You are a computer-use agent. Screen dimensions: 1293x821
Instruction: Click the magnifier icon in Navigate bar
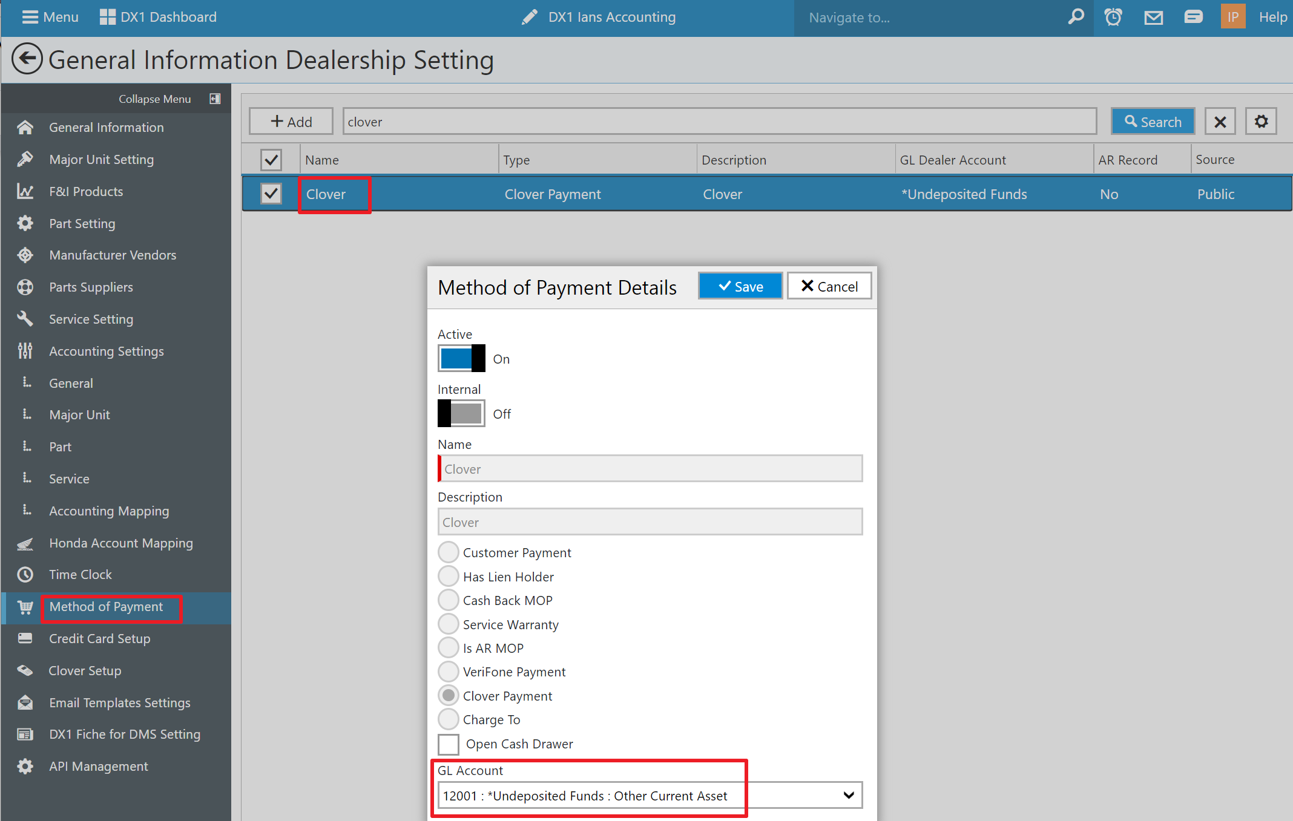[x=1076, y=17]
